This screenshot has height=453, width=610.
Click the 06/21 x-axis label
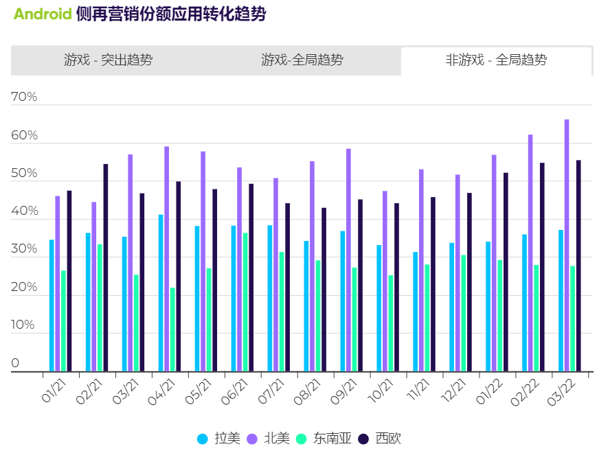coord(236,392)
